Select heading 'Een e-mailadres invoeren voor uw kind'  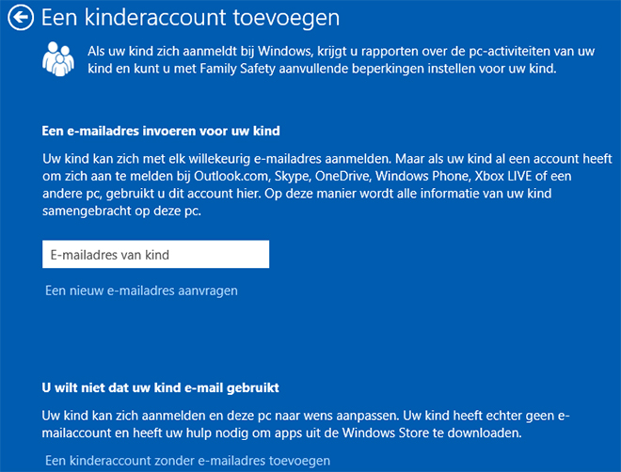tap(161, 131)
